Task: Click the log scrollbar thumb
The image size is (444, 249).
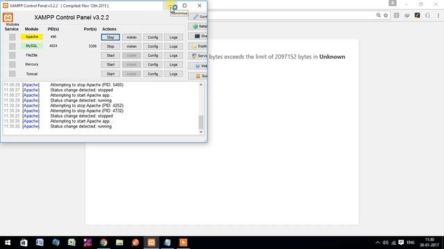Action: (x=200, y=122)
